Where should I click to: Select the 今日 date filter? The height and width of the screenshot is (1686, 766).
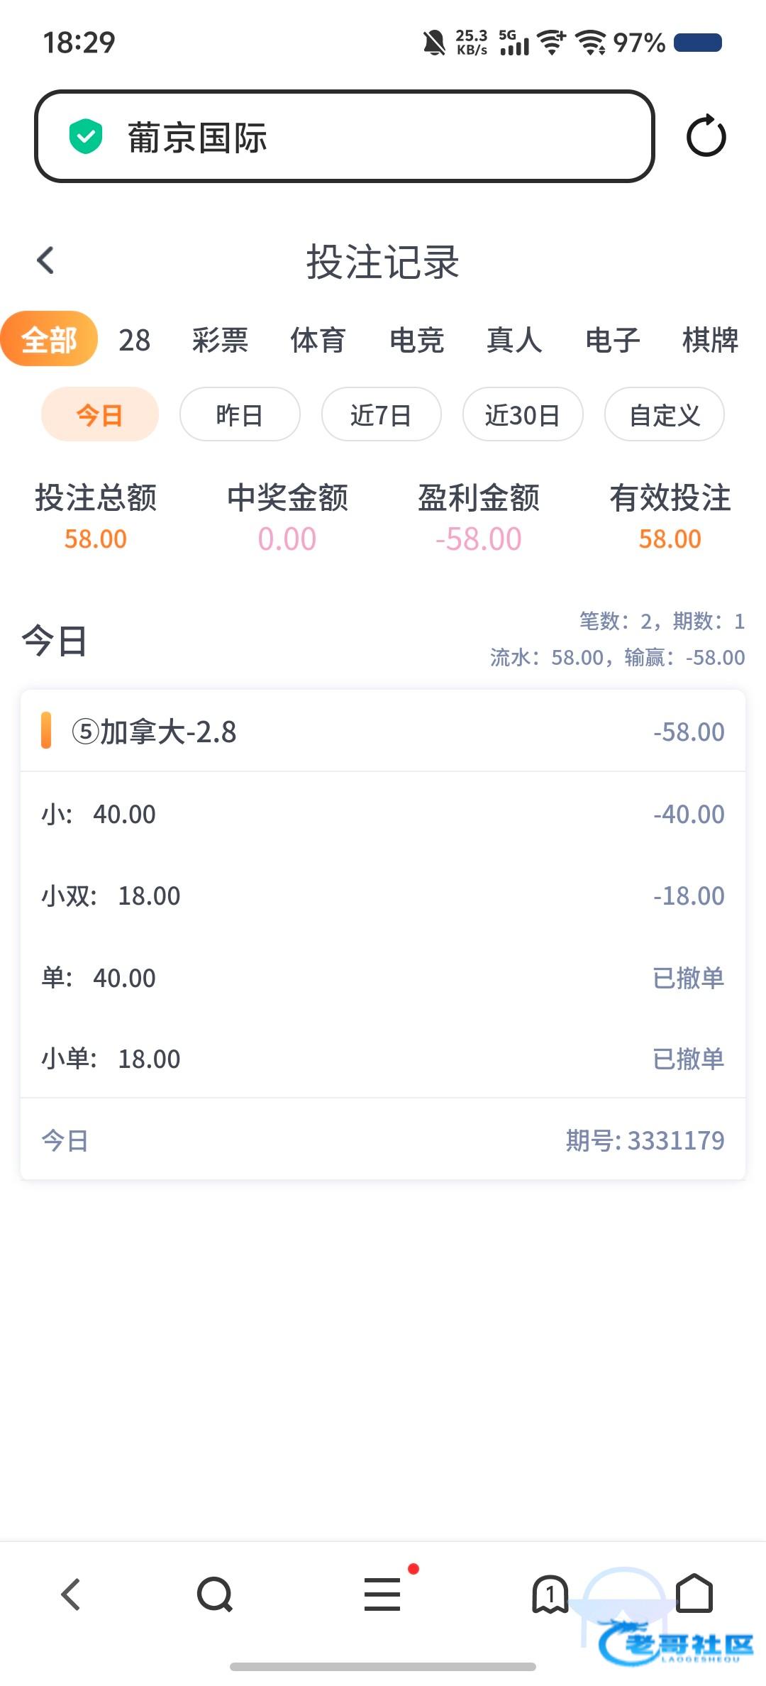(x=99, y=414)
